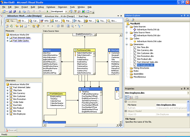Select Dim Employee.dim in Solution Explorer
This screenshot has height=137, width=190.
(145, 65)
